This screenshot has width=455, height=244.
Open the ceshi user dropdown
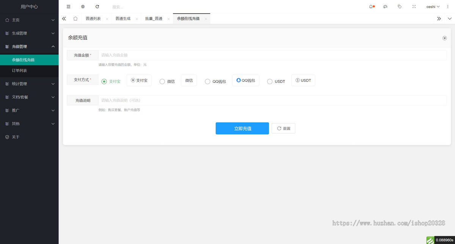point(433,6)
